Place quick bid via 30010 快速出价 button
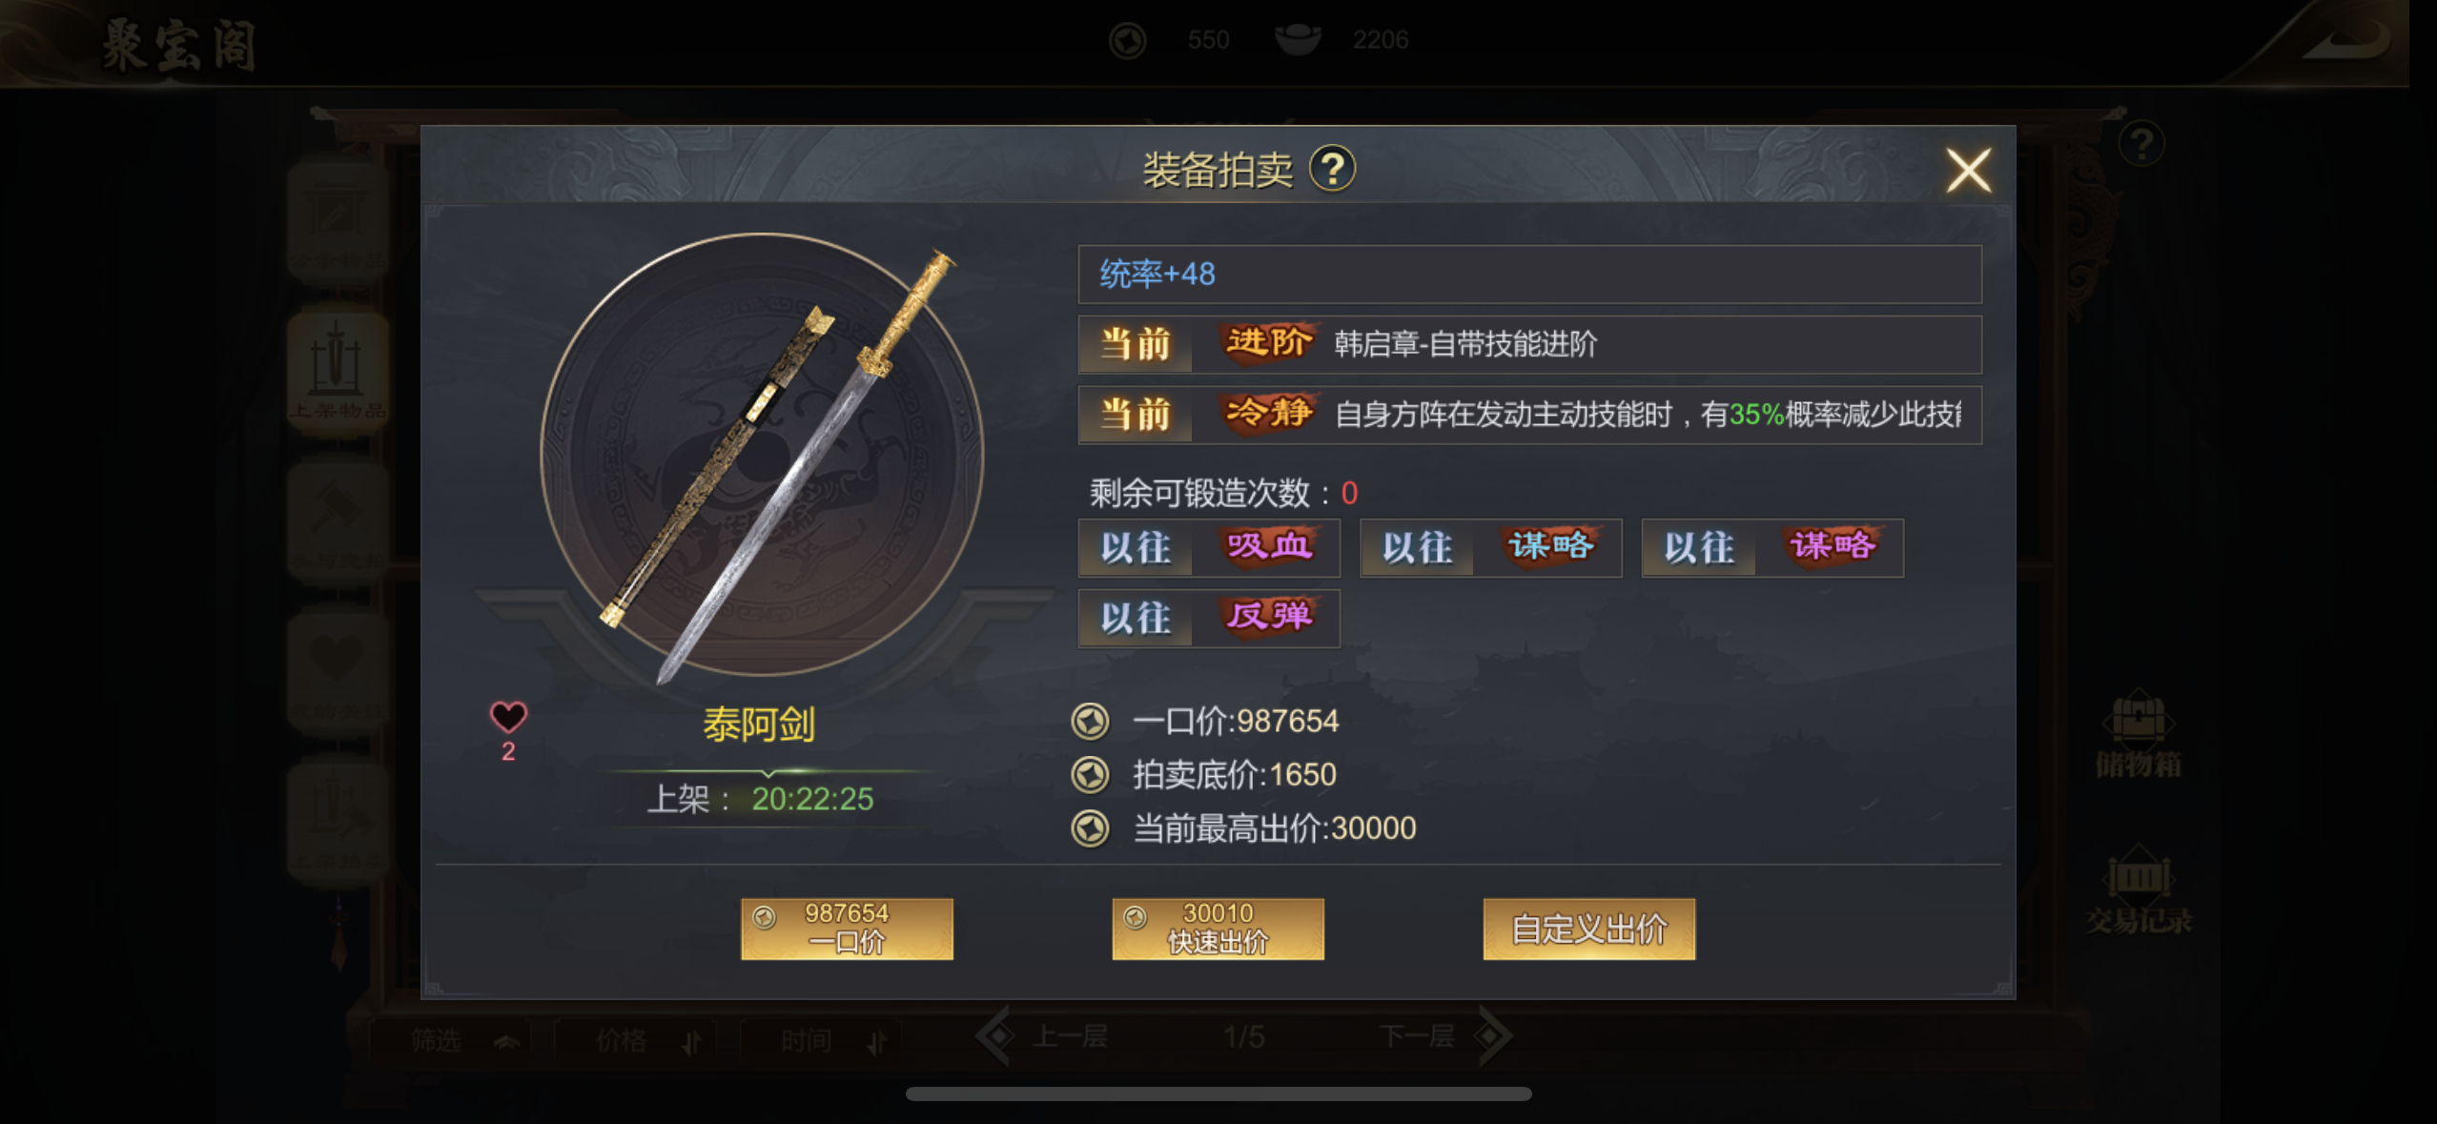Viewport: 2437px width, 1124px height. pos(1218,928)
